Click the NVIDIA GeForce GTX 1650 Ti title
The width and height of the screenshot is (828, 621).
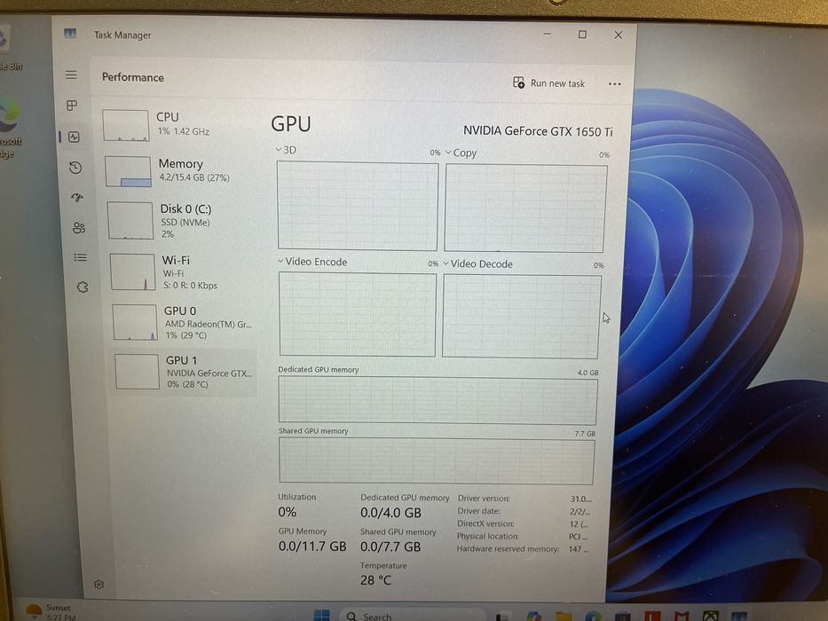tap(538, 131)
